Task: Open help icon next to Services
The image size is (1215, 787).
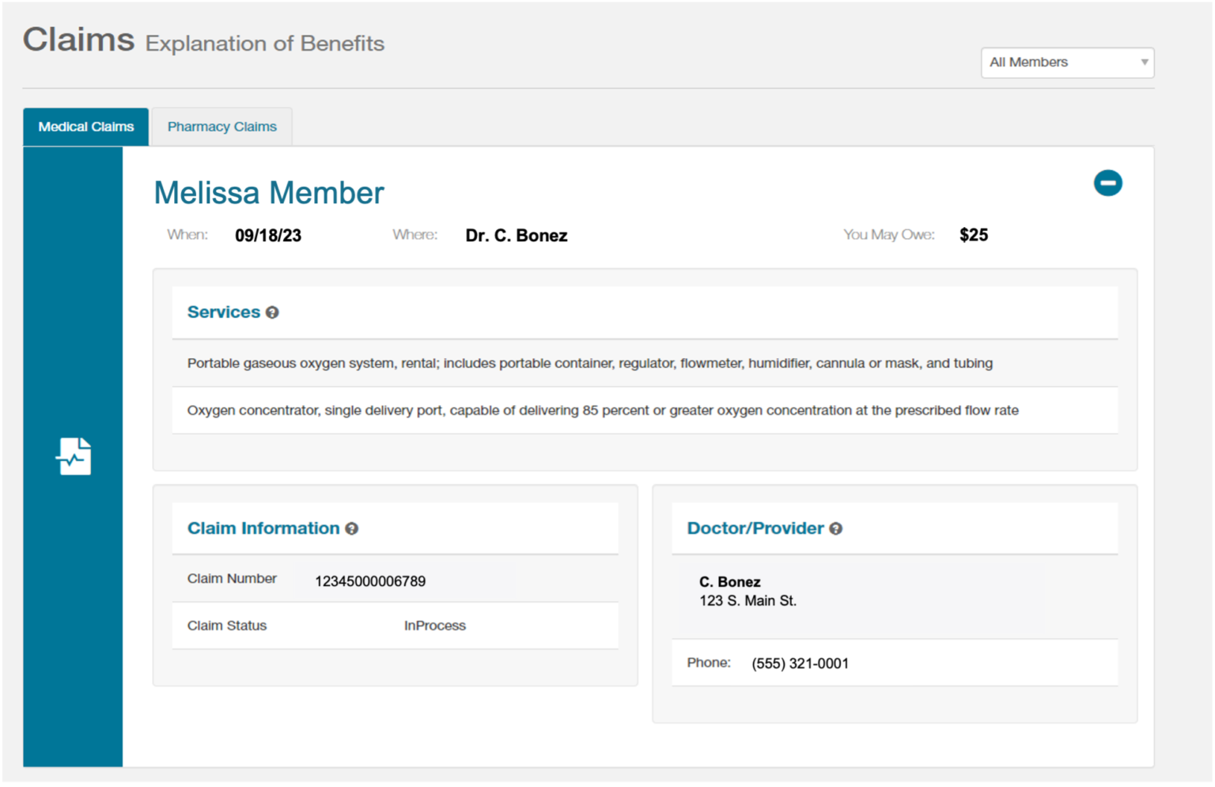Action: (272, 312)
